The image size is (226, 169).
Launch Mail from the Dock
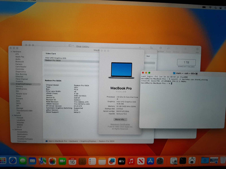click(x=32, y=161)
